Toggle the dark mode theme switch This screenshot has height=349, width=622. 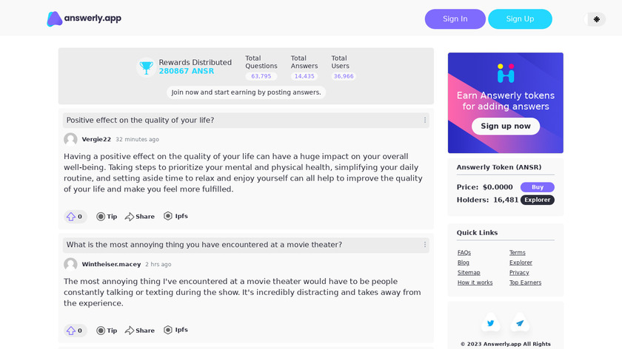(x=596, y=19)
